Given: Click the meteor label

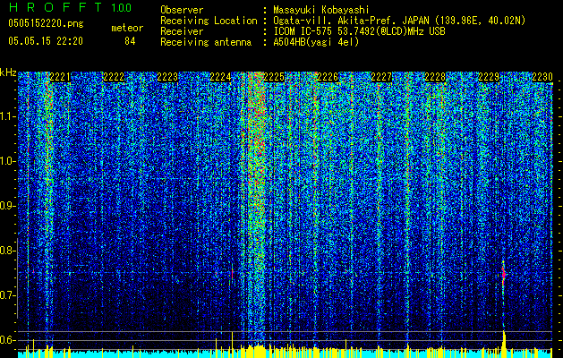Looking at the screenshot, I should 127,28.
